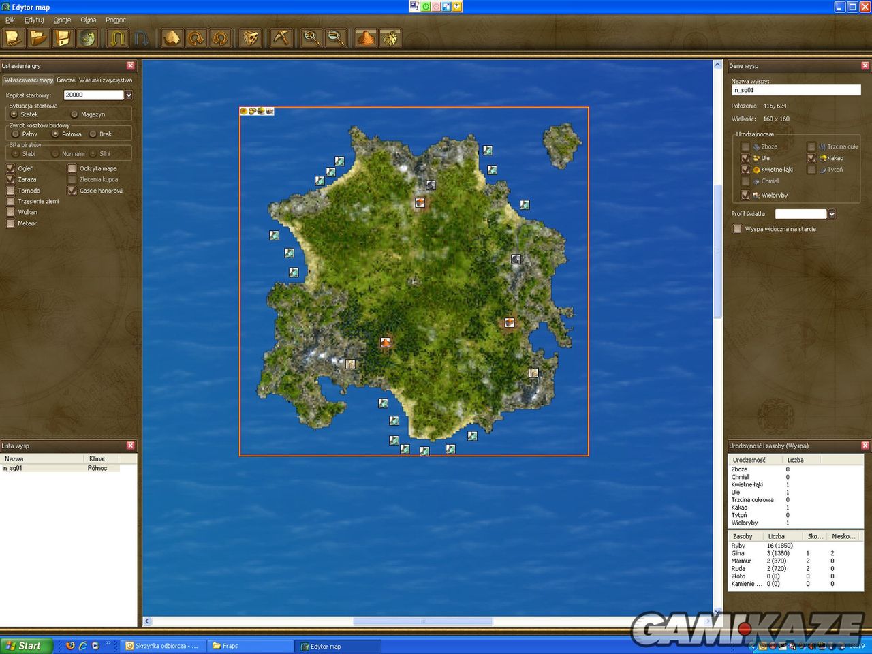Click Internet Explorer quick launch icon

point(83,645)
